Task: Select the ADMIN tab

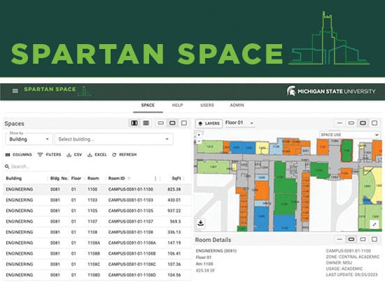Action: click(237, 105)
